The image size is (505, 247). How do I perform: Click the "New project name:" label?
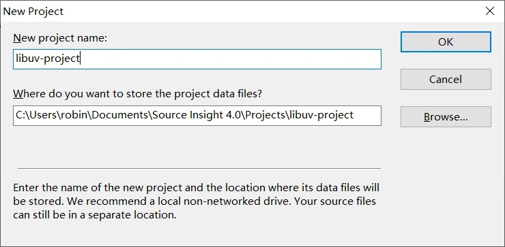(x=60, y=39)
